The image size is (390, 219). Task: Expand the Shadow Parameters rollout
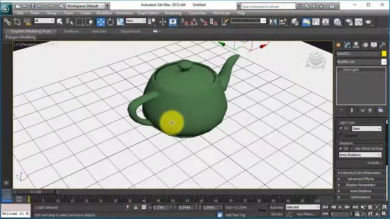point(360,185)
